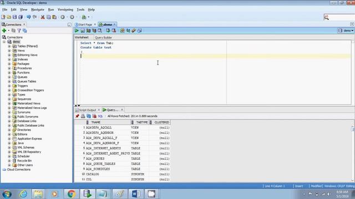Open the Navigate menu
The height and width of the screenshot is (199, 355).
click(38, 9)
